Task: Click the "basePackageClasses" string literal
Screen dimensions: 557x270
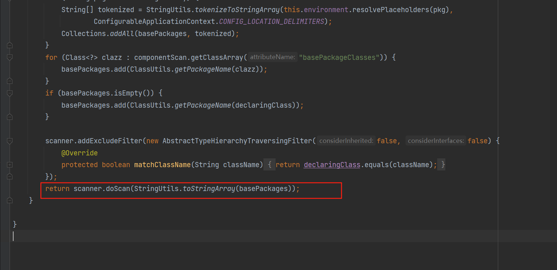Action: (339, 57)
